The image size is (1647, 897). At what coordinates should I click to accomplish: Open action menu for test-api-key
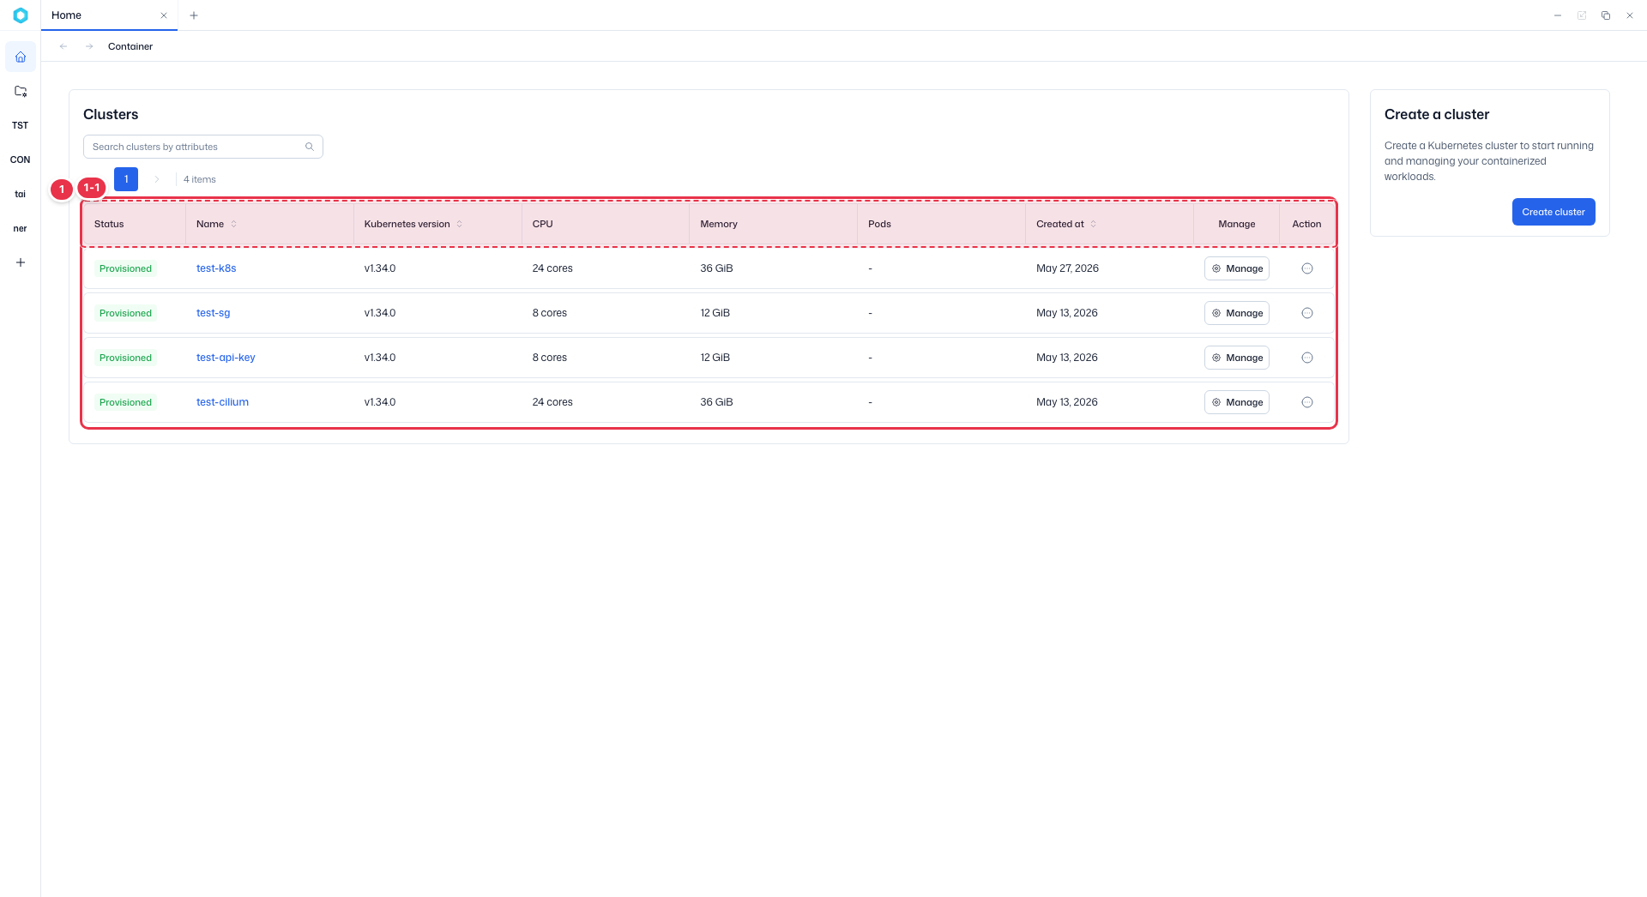click(x=1307, y=358)
